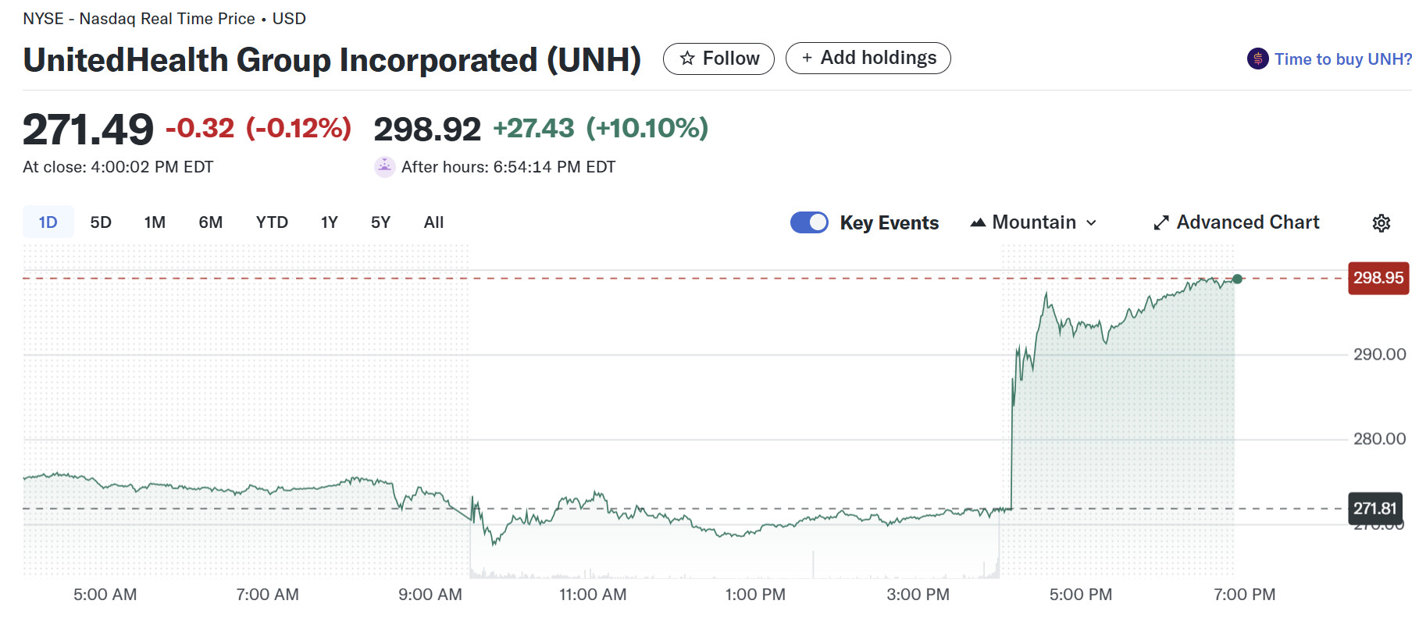Switch to the 5D time range

[x=101, y=222]
